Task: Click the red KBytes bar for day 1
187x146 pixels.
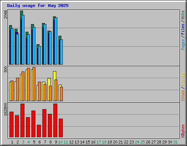Action: [x=11, y=124]
